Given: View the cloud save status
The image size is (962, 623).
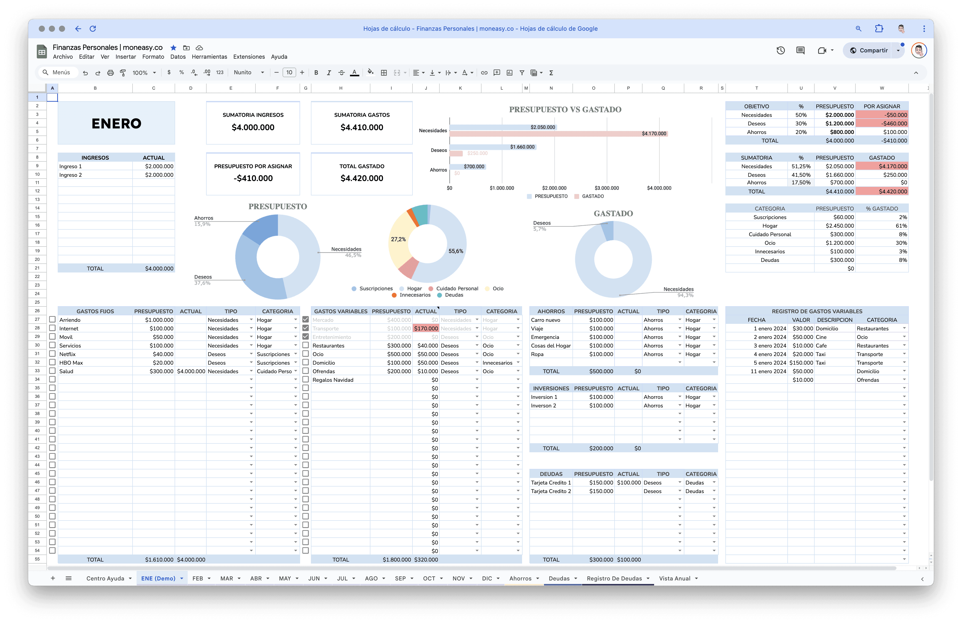Looking at the screenshot, I should tap(199, 48).
